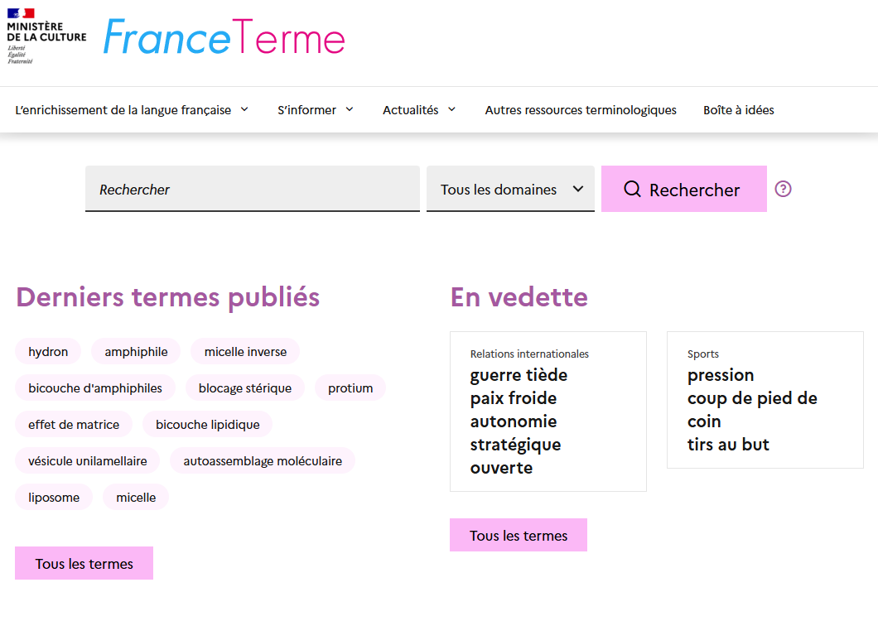The width and height of the screenshot is (878, 621).
Task: Click the Sports category label
Action: pyautogui.click(x=702, y=354)
